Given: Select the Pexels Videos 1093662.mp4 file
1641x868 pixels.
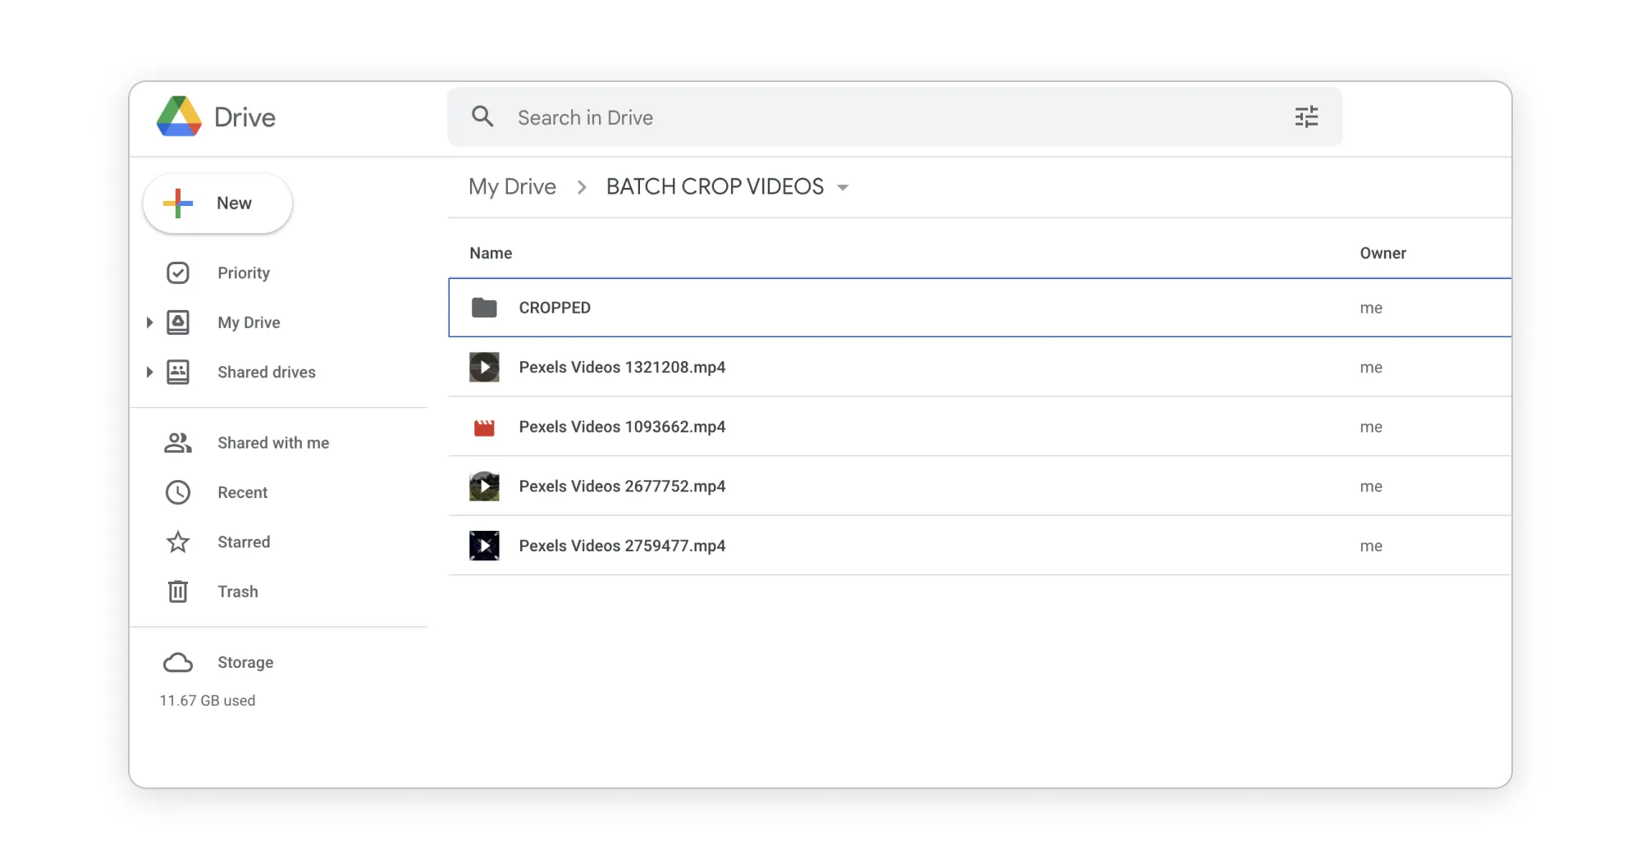Looking at the screenshot, I should [622, 427].
